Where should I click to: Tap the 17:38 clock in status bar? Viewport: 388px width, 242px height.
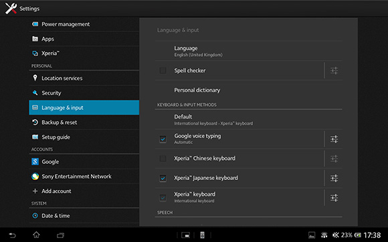[x=372, y=235]
